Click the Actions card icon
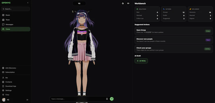The height and width of the screenshot is (103, 215). point(164,9)
